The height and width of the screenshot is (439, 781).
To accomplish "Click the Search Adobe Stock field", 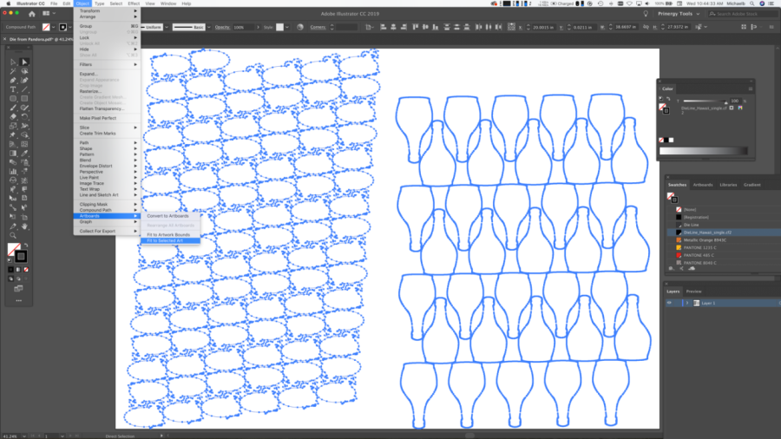I will (739, 15).
